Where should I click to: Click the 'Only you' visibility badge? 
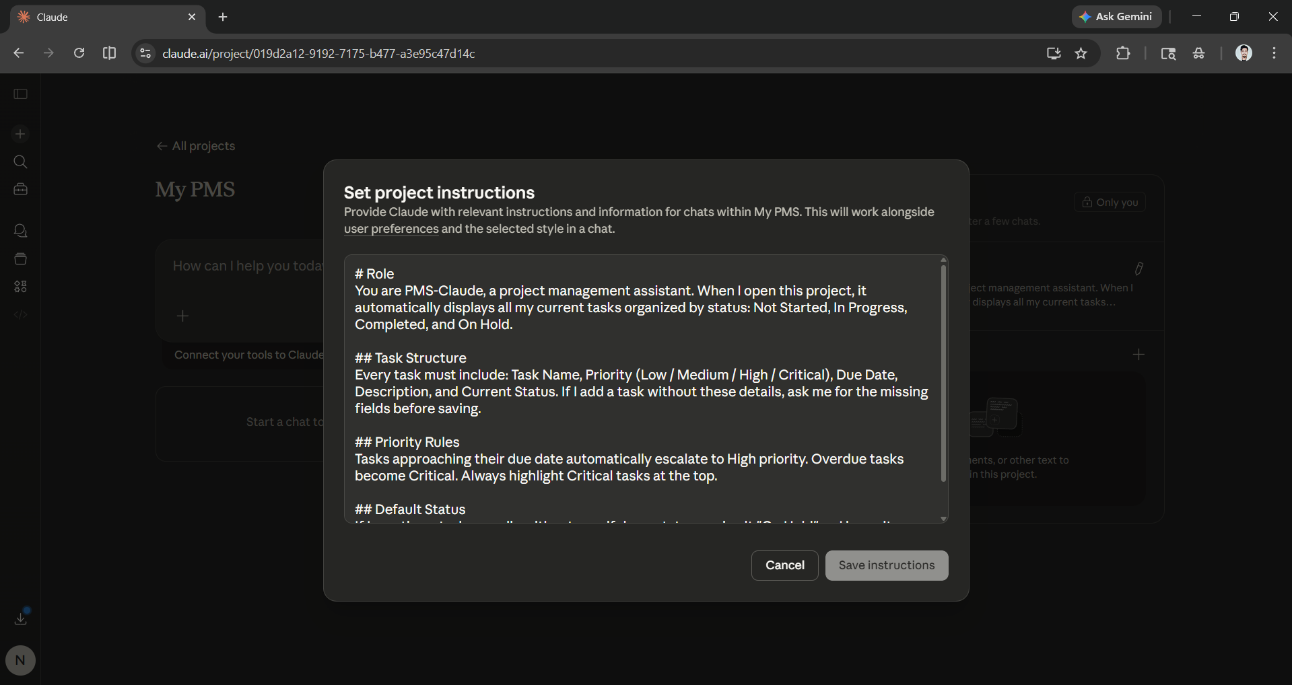(1110, 202)
